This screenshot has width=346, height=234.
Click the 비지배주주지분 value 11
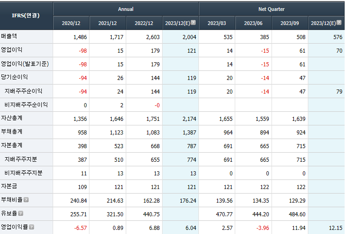pyautogui.click(x=84, y=174)
